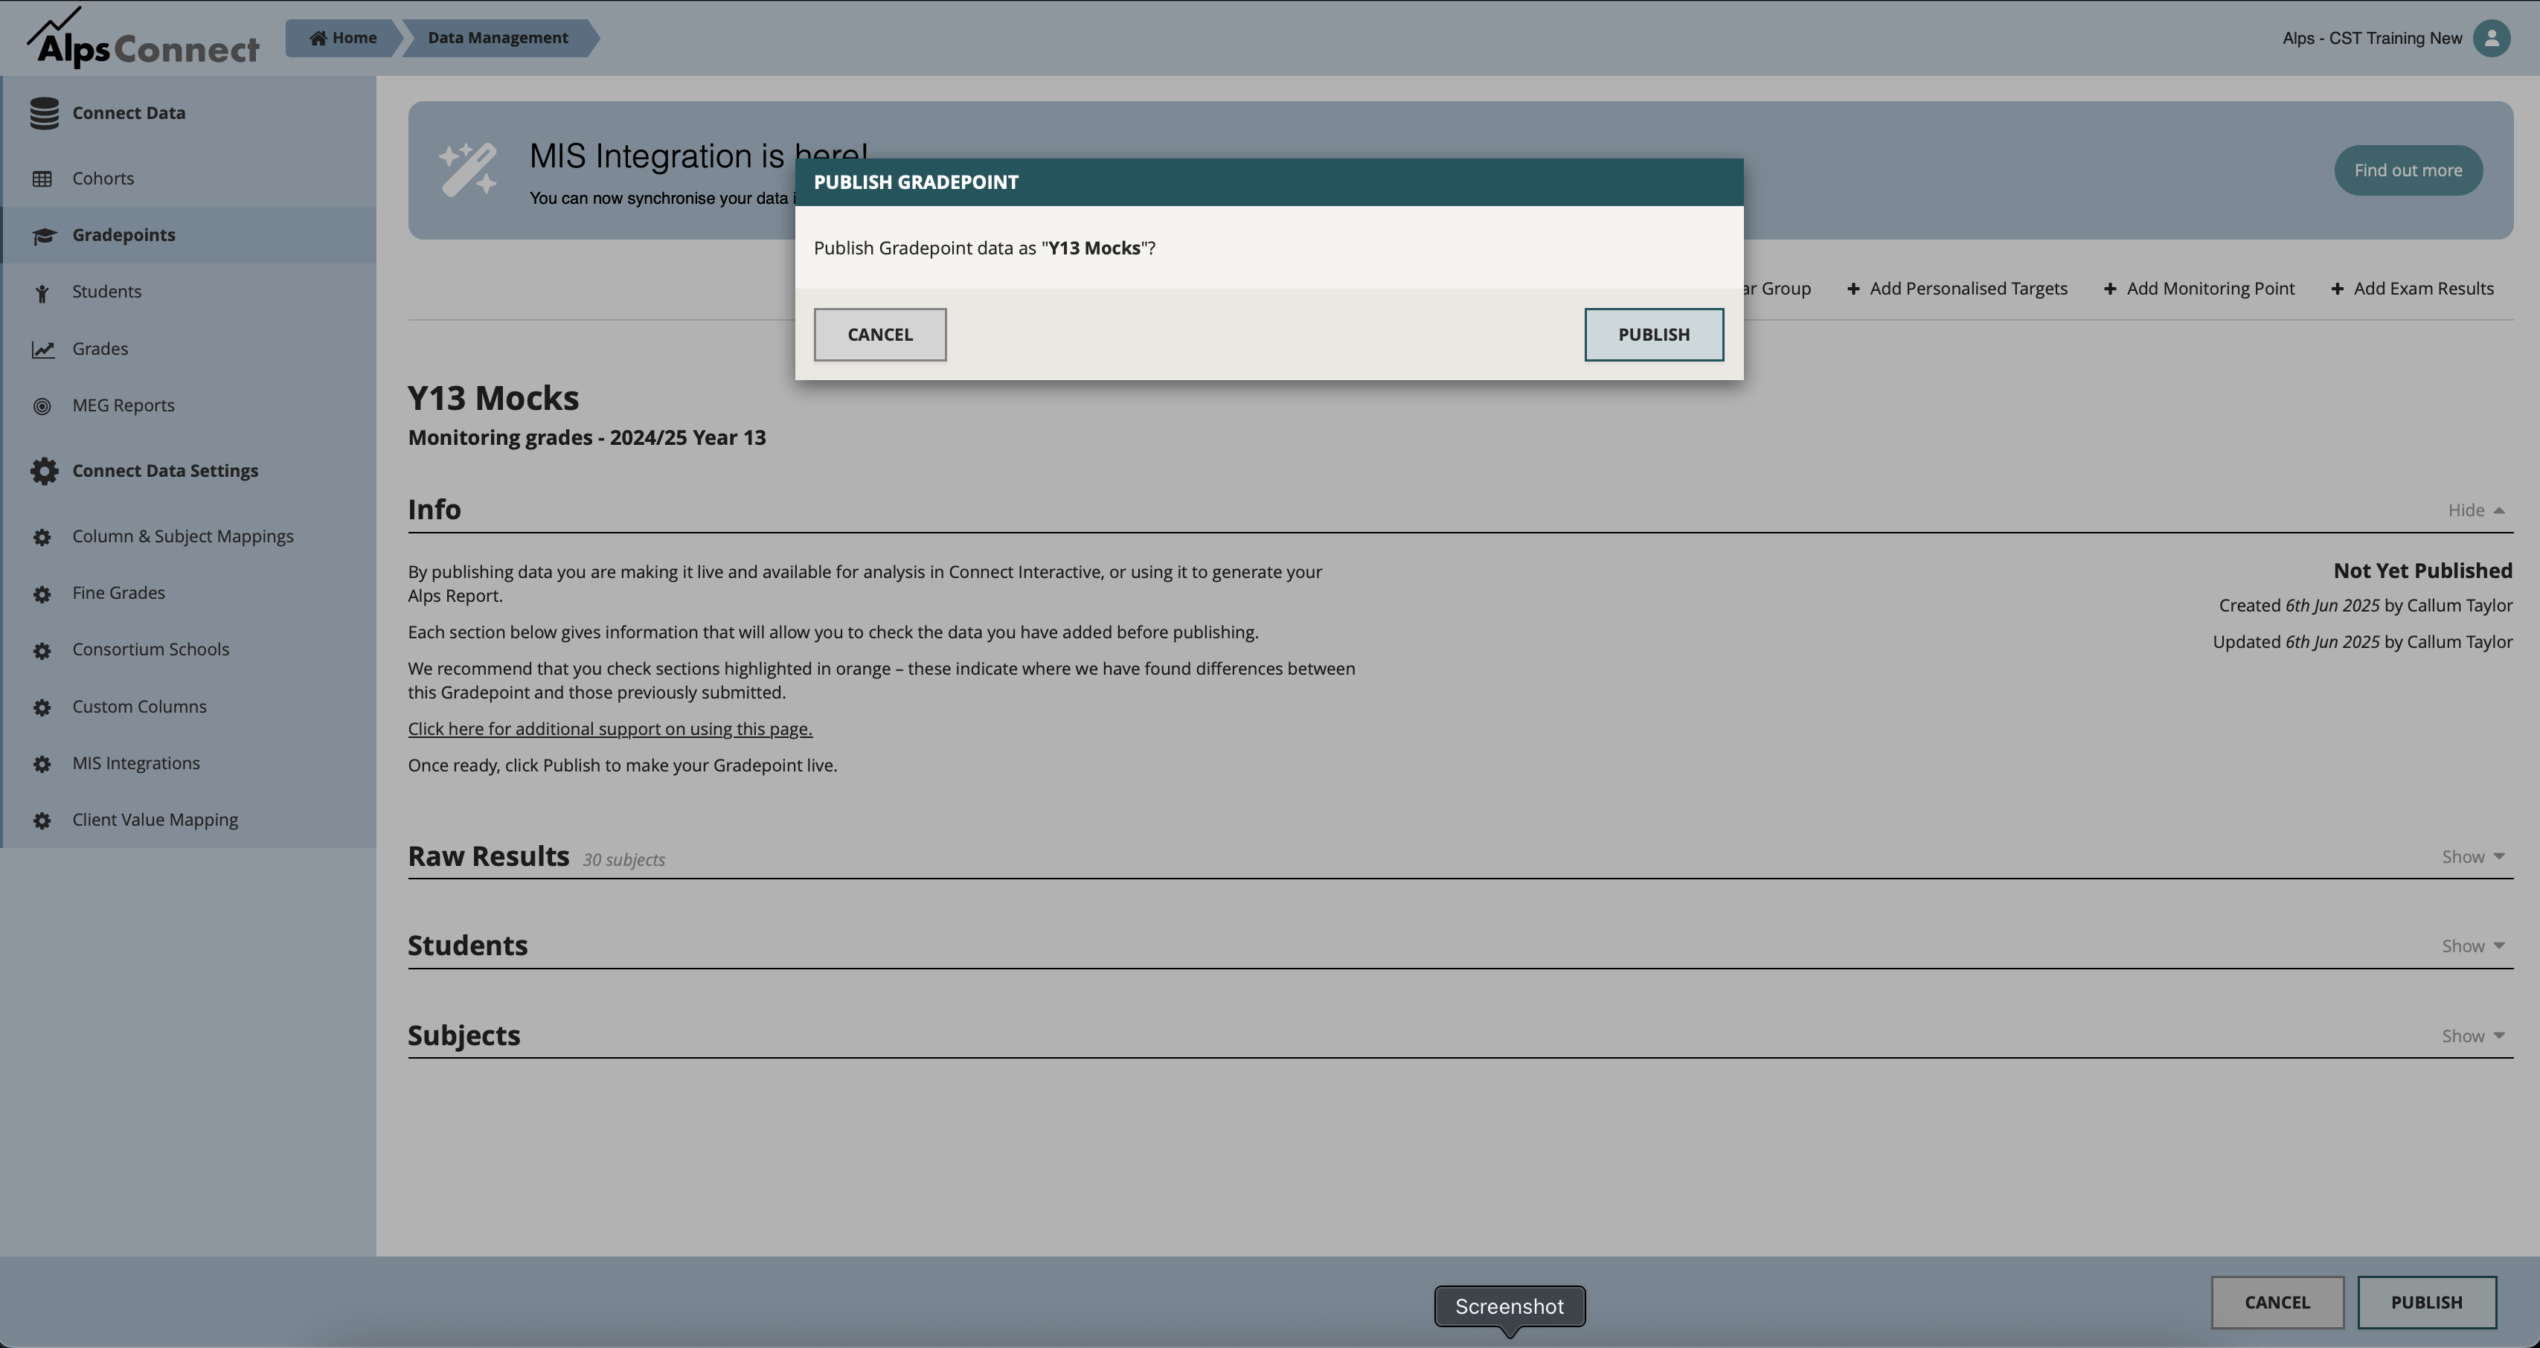Click the Connect Data database icon
Screen dimensions: 2540x1348
43,112
